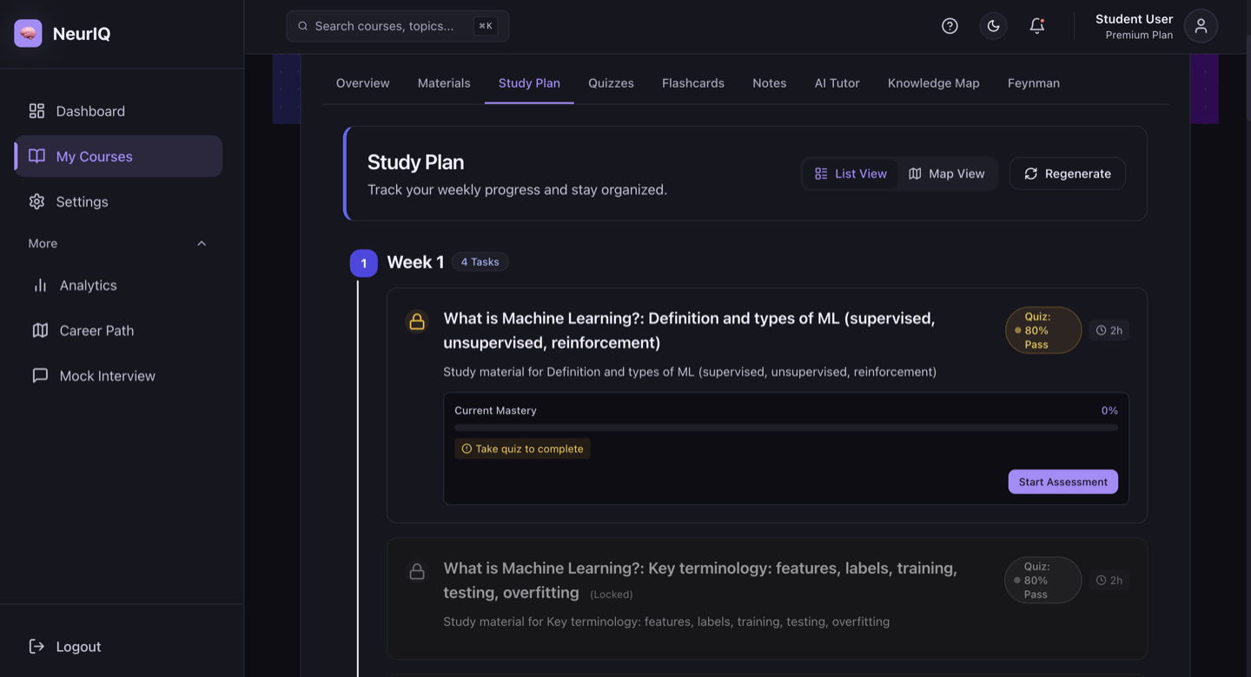
Task: Click the gray lock icon on Key terminology task
Action: [417, 572]
